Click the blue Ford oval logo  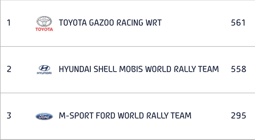pos(44,116)
